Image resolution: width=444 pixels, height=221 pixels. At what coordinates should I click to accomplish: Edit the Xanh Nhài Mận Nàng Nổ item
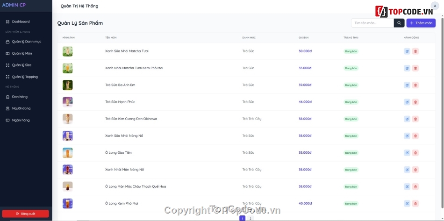coord(407,170)
